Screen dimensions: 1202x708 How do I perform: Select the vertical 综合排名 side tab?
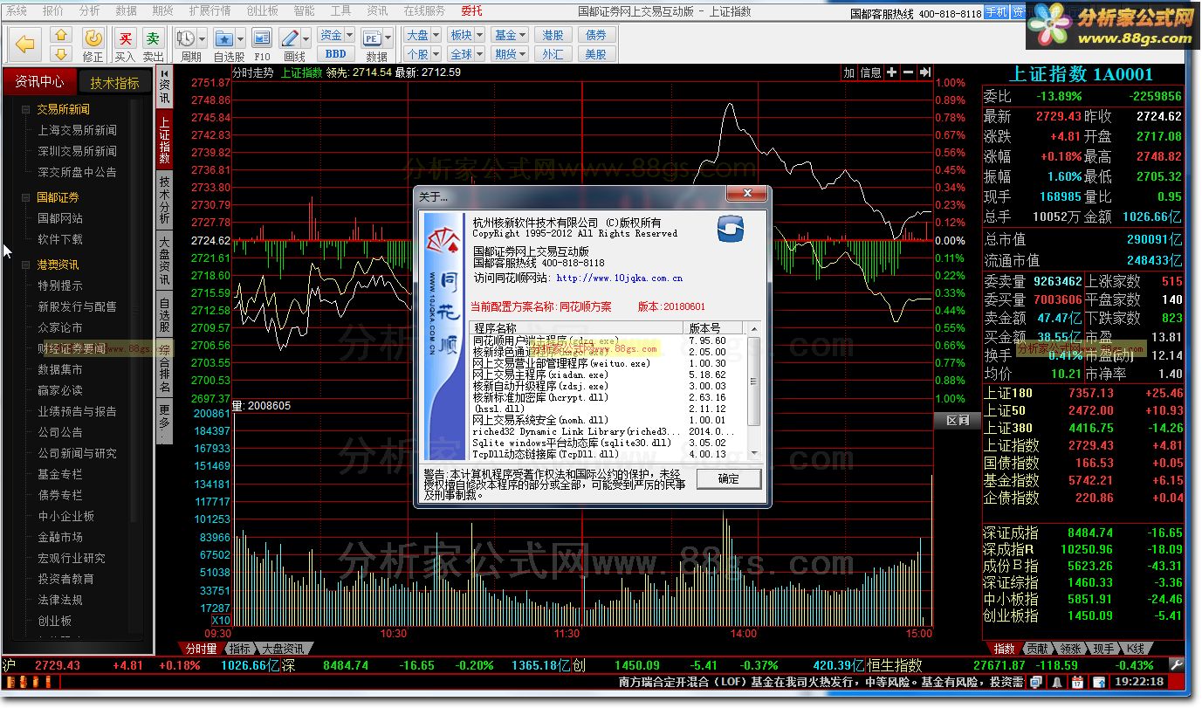coord(165,368)
